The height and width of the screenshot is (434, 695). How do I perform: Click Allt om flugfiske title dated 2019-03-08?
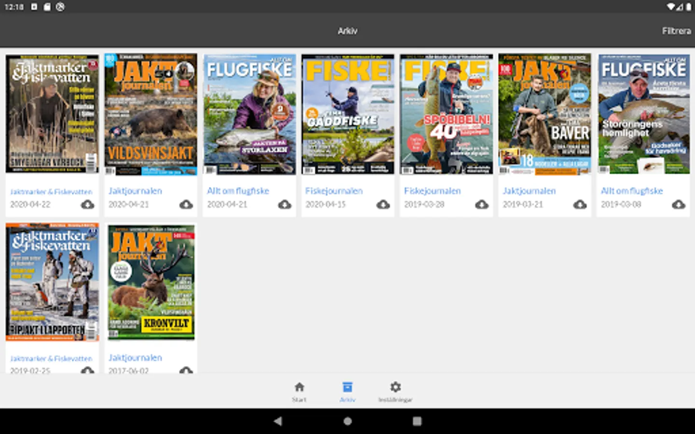click(632, 191)
